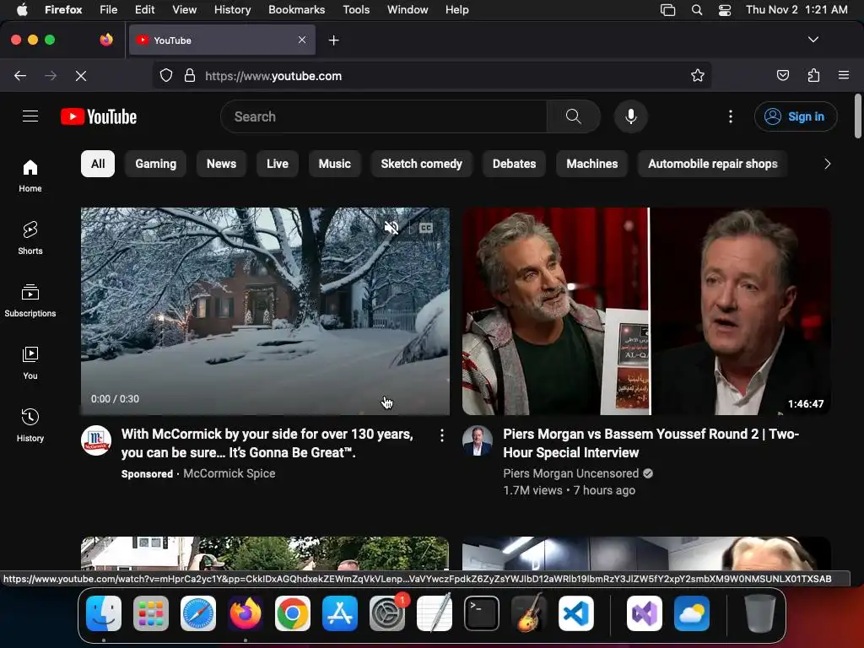This screenshot has height=648, width=864.
Task: Click the Sign in button
Action: pyautogui.click(x=796, y=116)
